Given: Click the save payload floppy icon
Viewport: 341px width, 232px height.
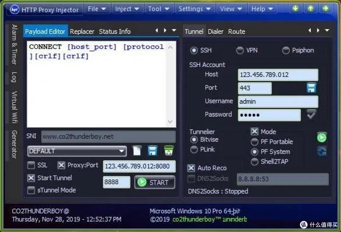Looking at the screenshot, I should click(153, 150).
